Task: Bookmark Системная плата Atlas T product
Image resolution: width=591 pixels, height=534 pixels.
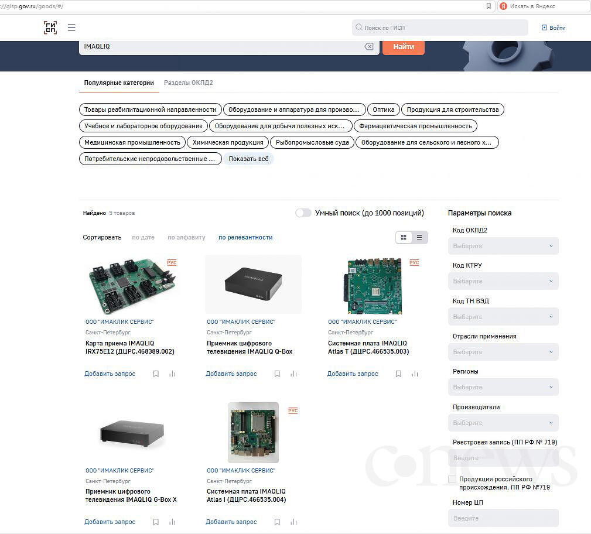Action: click(x=398, y=374)
